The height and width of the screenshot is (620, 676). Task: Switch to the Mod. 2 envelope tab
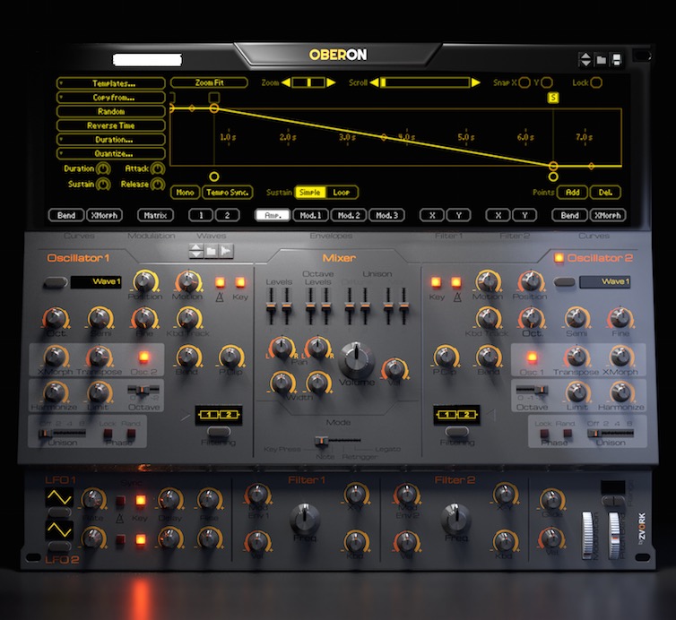pyautogui.click(x=349, y=215)
